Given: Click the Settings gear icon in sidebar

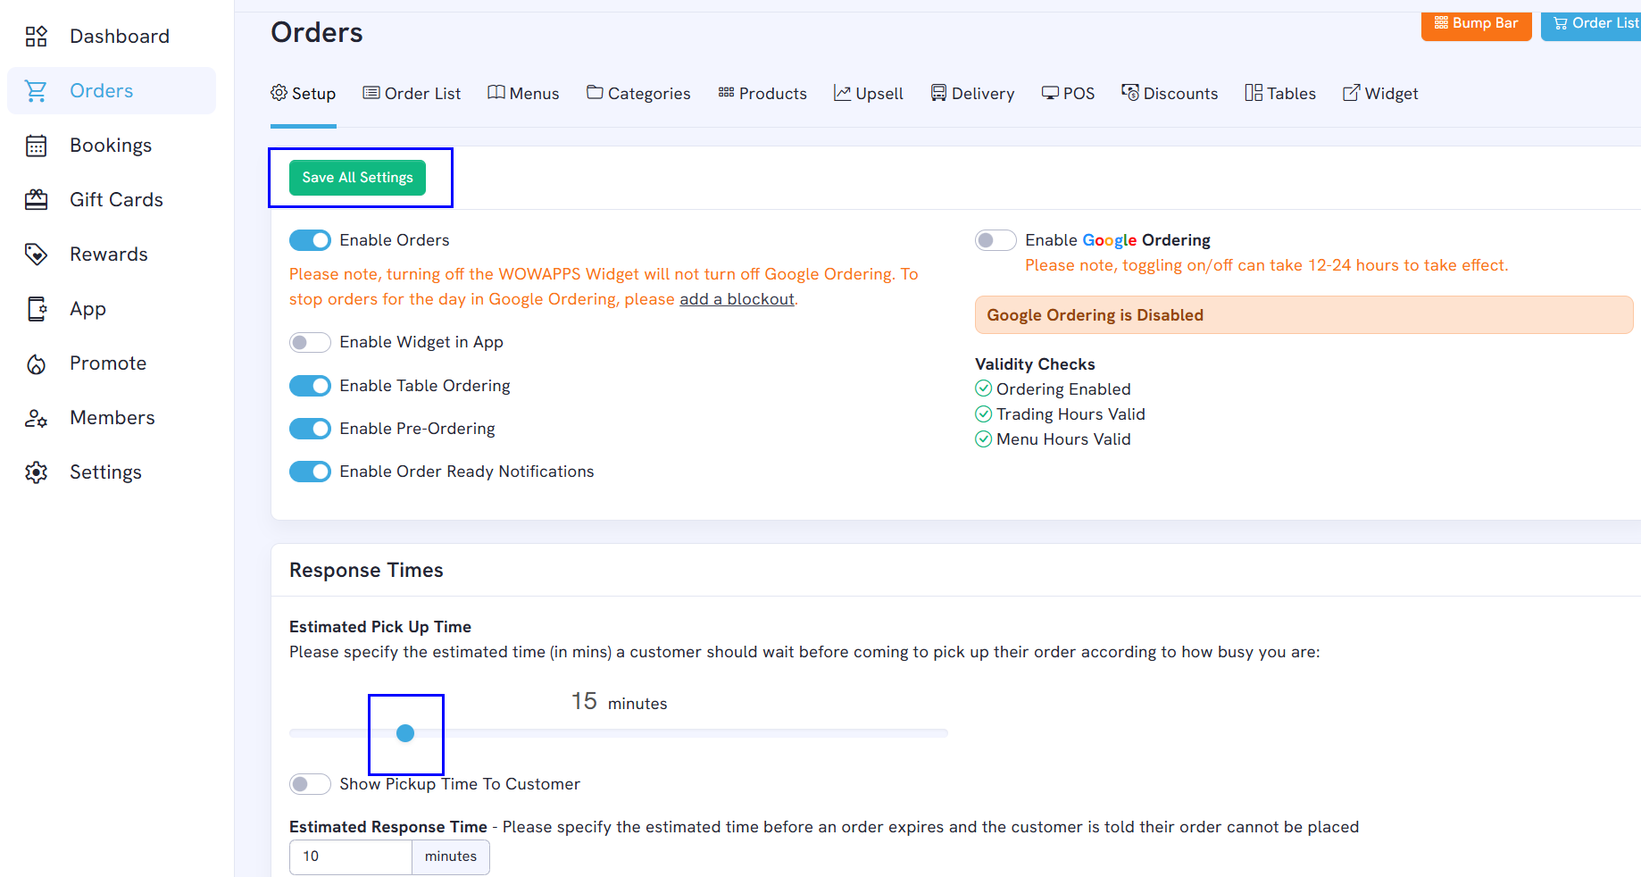Looking at the screenshot, I should tap(36, 472).
